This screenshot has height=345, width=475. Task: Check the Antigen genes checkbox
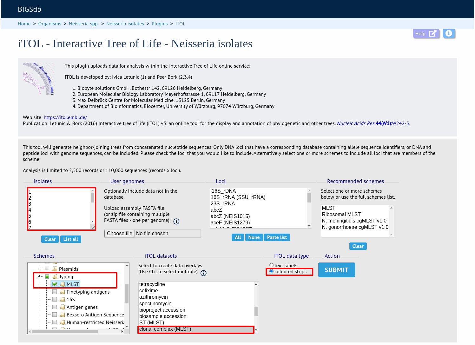(55, 307)
